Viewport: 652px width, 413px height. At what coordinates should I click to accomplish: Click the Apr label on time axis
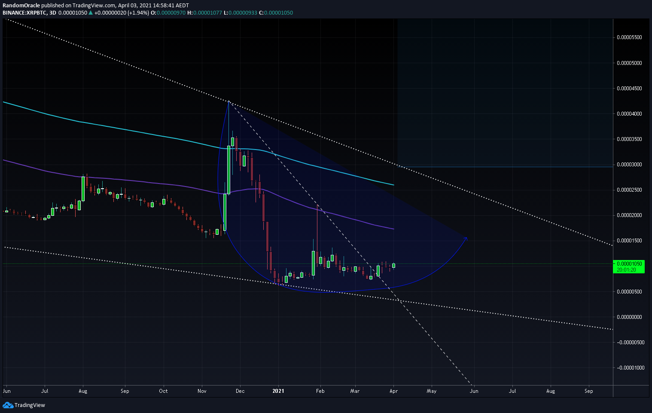click(x=393, y=391)
